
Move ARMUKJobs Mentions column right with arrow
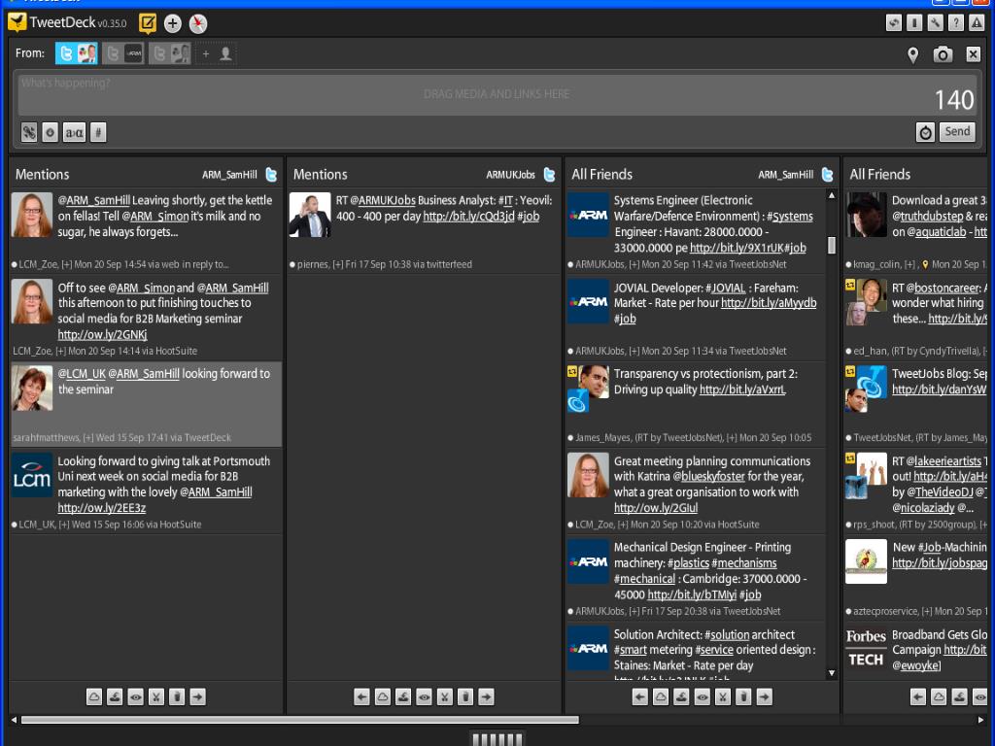tap(486, 697)
